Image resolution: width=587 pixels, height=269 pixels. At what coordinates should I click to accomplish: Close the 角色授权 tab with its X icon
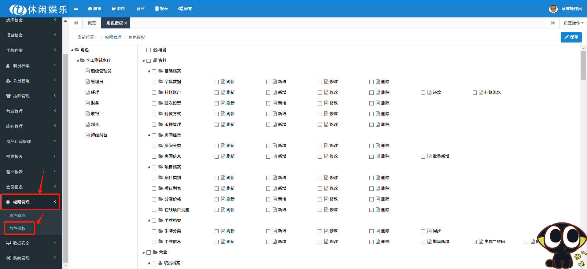click(126, 23)
